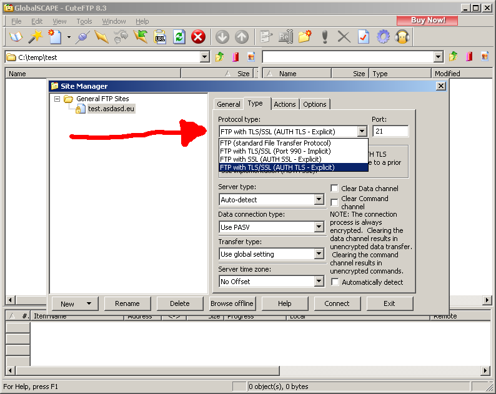
Task: Click the Rename button
Action: 127,303
